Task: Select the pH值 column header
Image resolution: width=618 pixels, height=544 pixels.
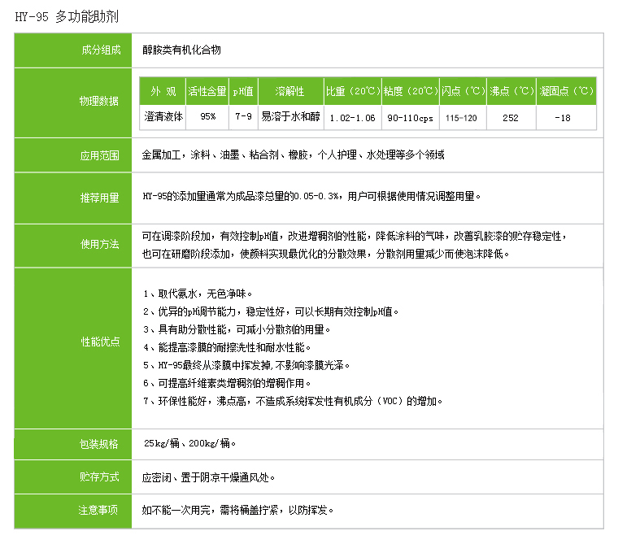Action: pos(243,91)
